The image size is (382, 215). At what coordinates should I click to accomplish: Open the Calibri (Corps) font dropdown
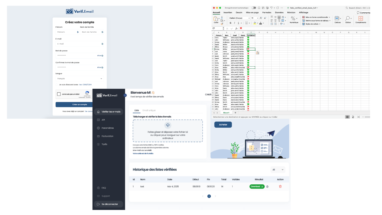click(249, 18)
